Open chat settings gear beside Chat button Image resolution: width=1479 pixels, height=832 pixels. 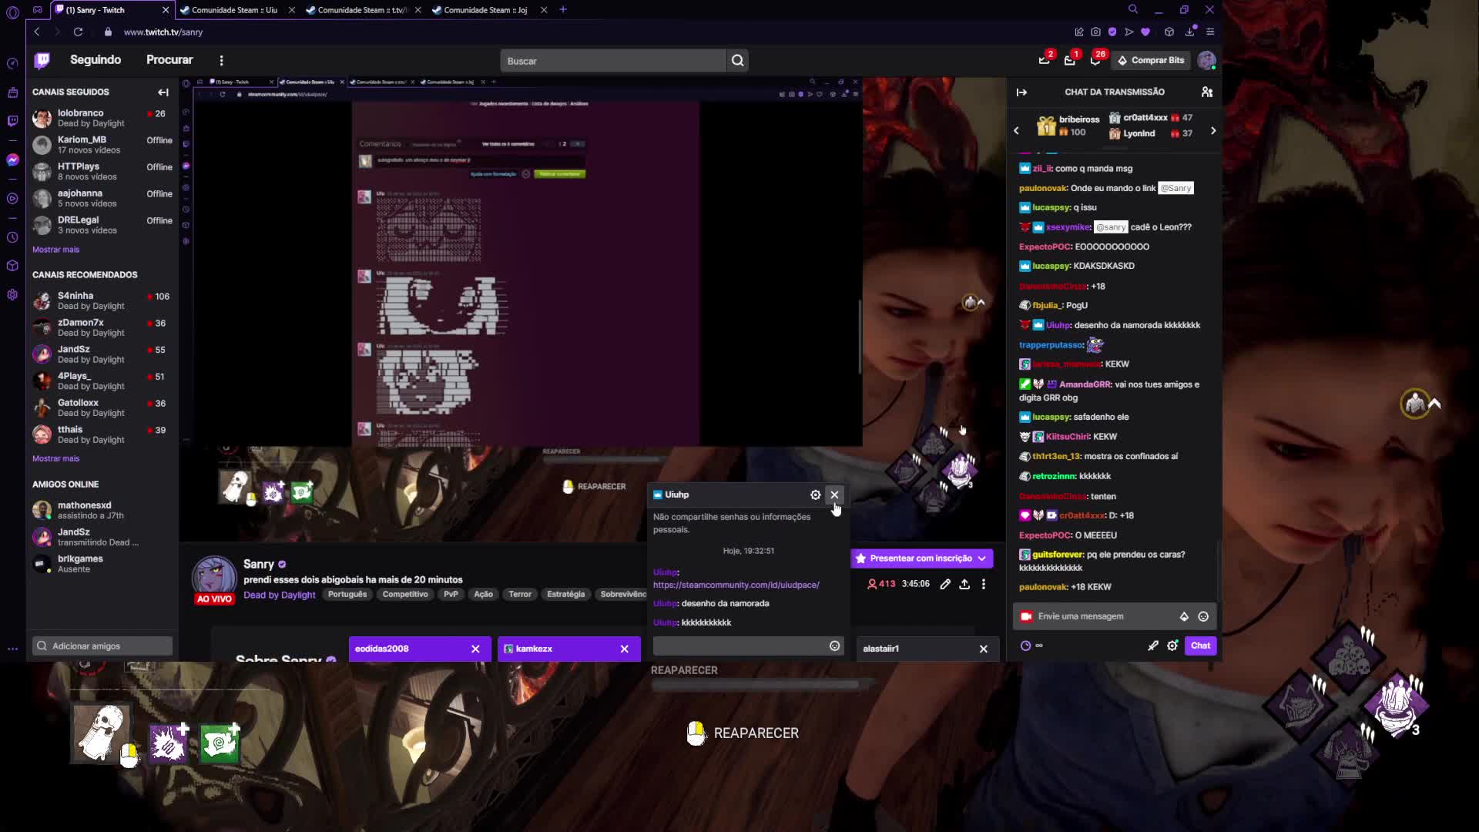coord(1172,646)
